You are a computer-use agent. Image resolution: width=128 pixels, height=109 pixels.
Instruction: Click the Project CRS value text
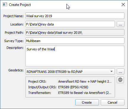tap(85, 81)
